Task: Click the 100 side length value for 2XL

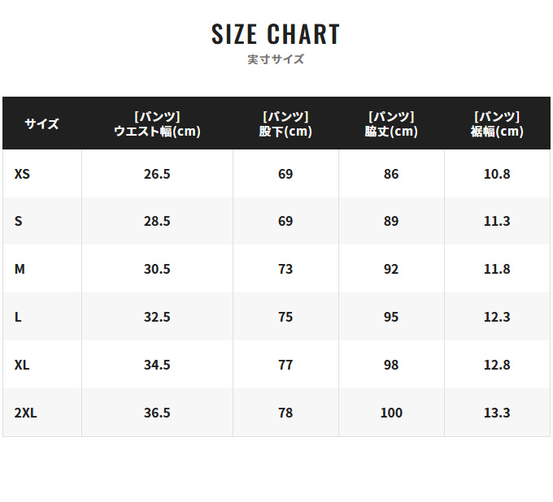Action: 391,413
